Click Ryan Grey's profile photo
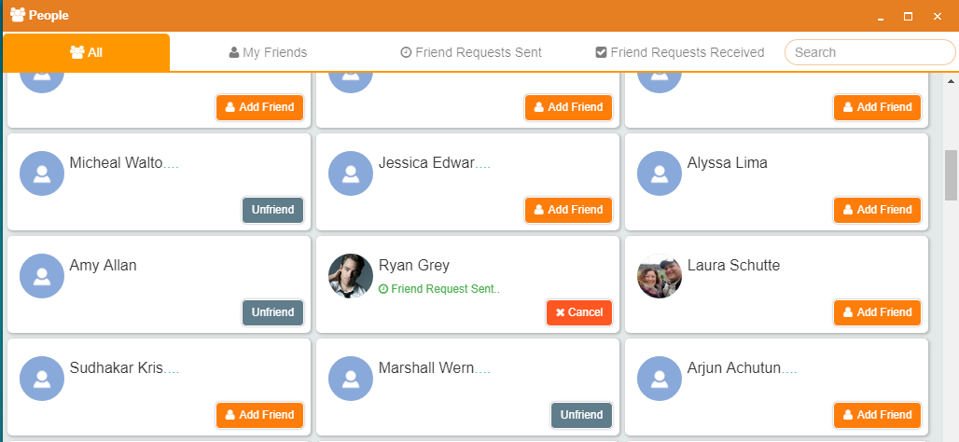 351,276
